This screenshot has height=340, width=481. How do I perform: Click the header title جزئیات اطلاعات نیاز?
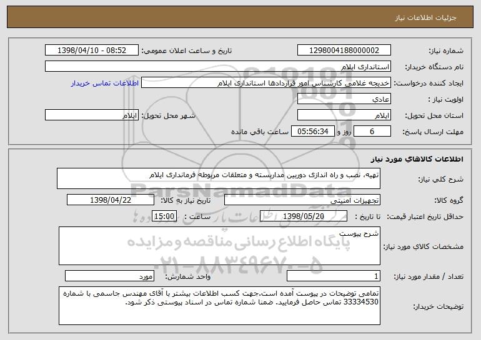pyautogui.click(x=425, y=17)
